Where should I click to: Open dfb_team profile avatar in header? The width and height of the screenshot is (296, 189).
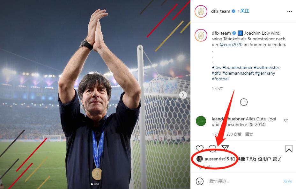point(201,11)
